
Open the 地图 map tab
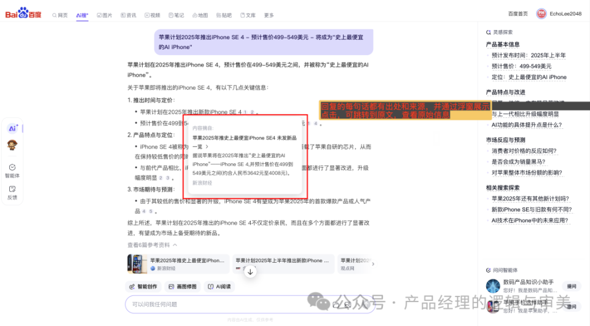(200, 15)
